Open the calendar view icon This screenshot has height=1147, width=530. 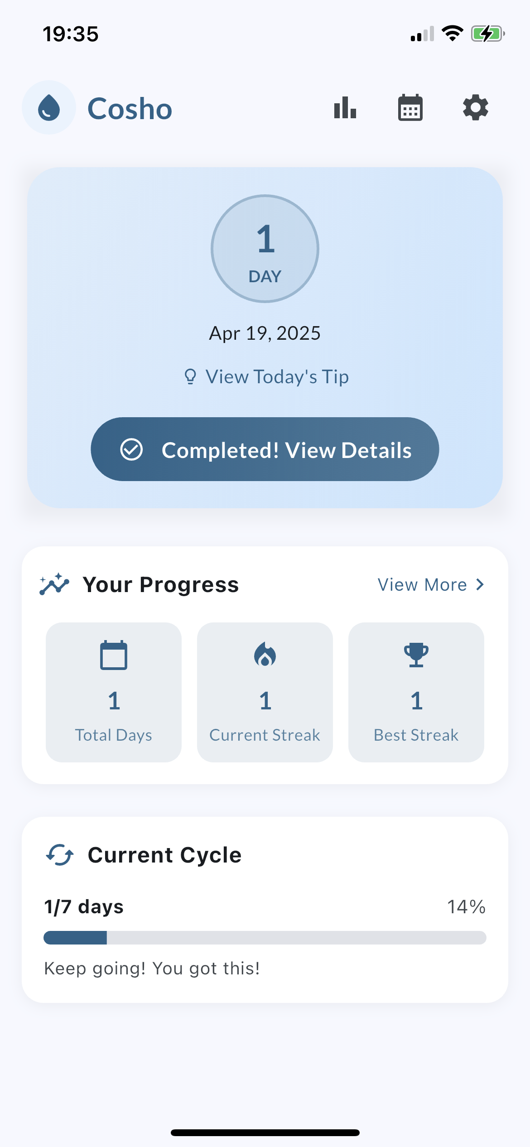(410, 108)
